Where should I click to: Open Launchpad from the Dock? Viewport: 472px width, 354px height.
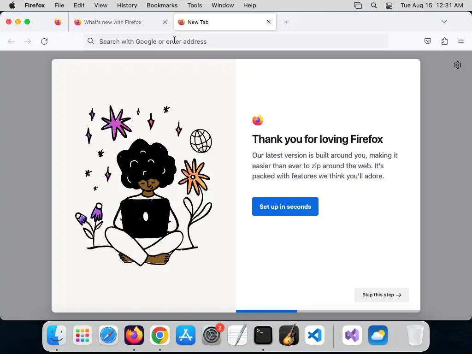pyautogui.click(x=83, y=335)
